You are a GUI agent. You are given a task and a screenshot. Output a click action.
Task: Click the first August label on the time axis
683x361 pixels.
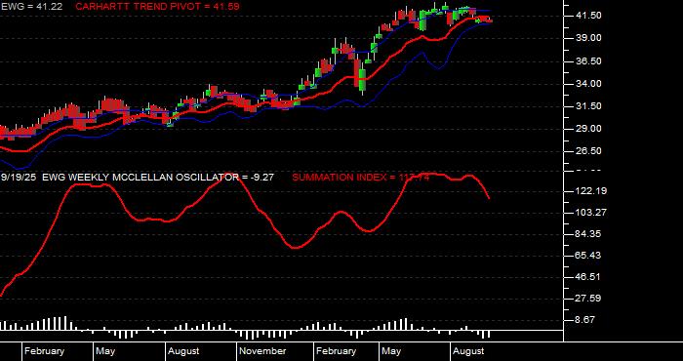click(183, 351)
